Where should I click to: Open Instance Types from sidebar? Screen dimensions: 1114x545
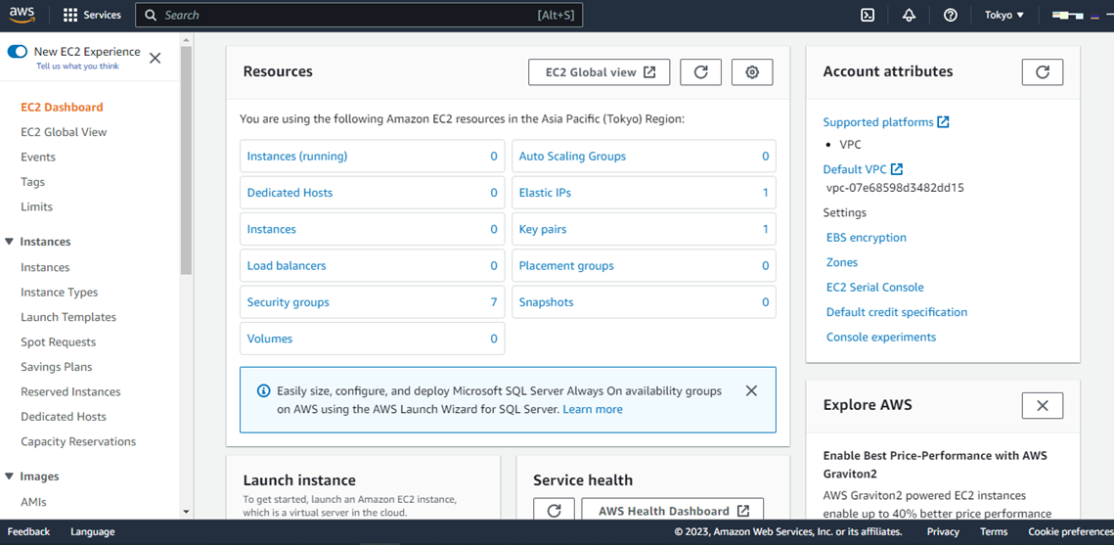(60, 292)
